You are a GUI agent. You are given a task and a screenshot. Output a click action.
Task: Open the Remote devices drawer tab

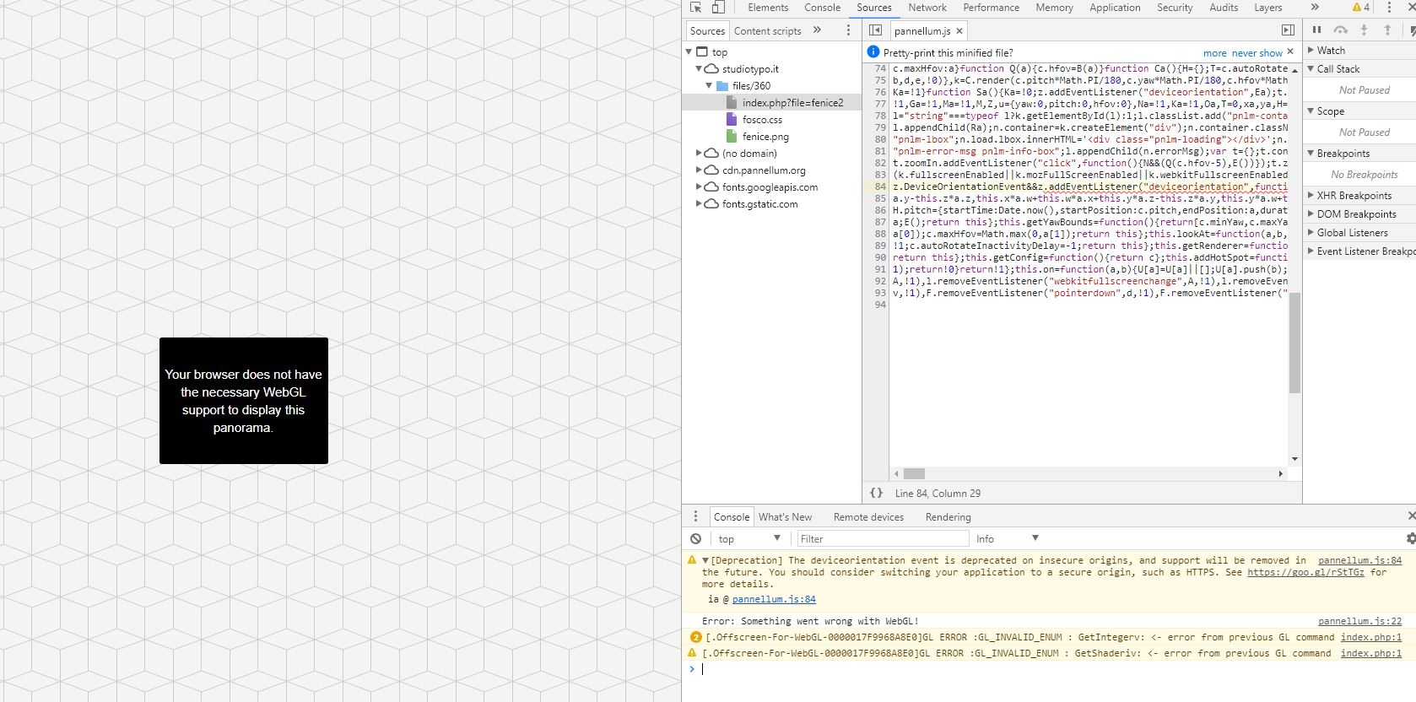coord(868,517)
